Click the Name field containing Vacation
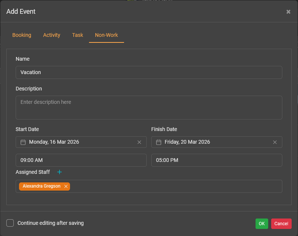 (149, 73)
